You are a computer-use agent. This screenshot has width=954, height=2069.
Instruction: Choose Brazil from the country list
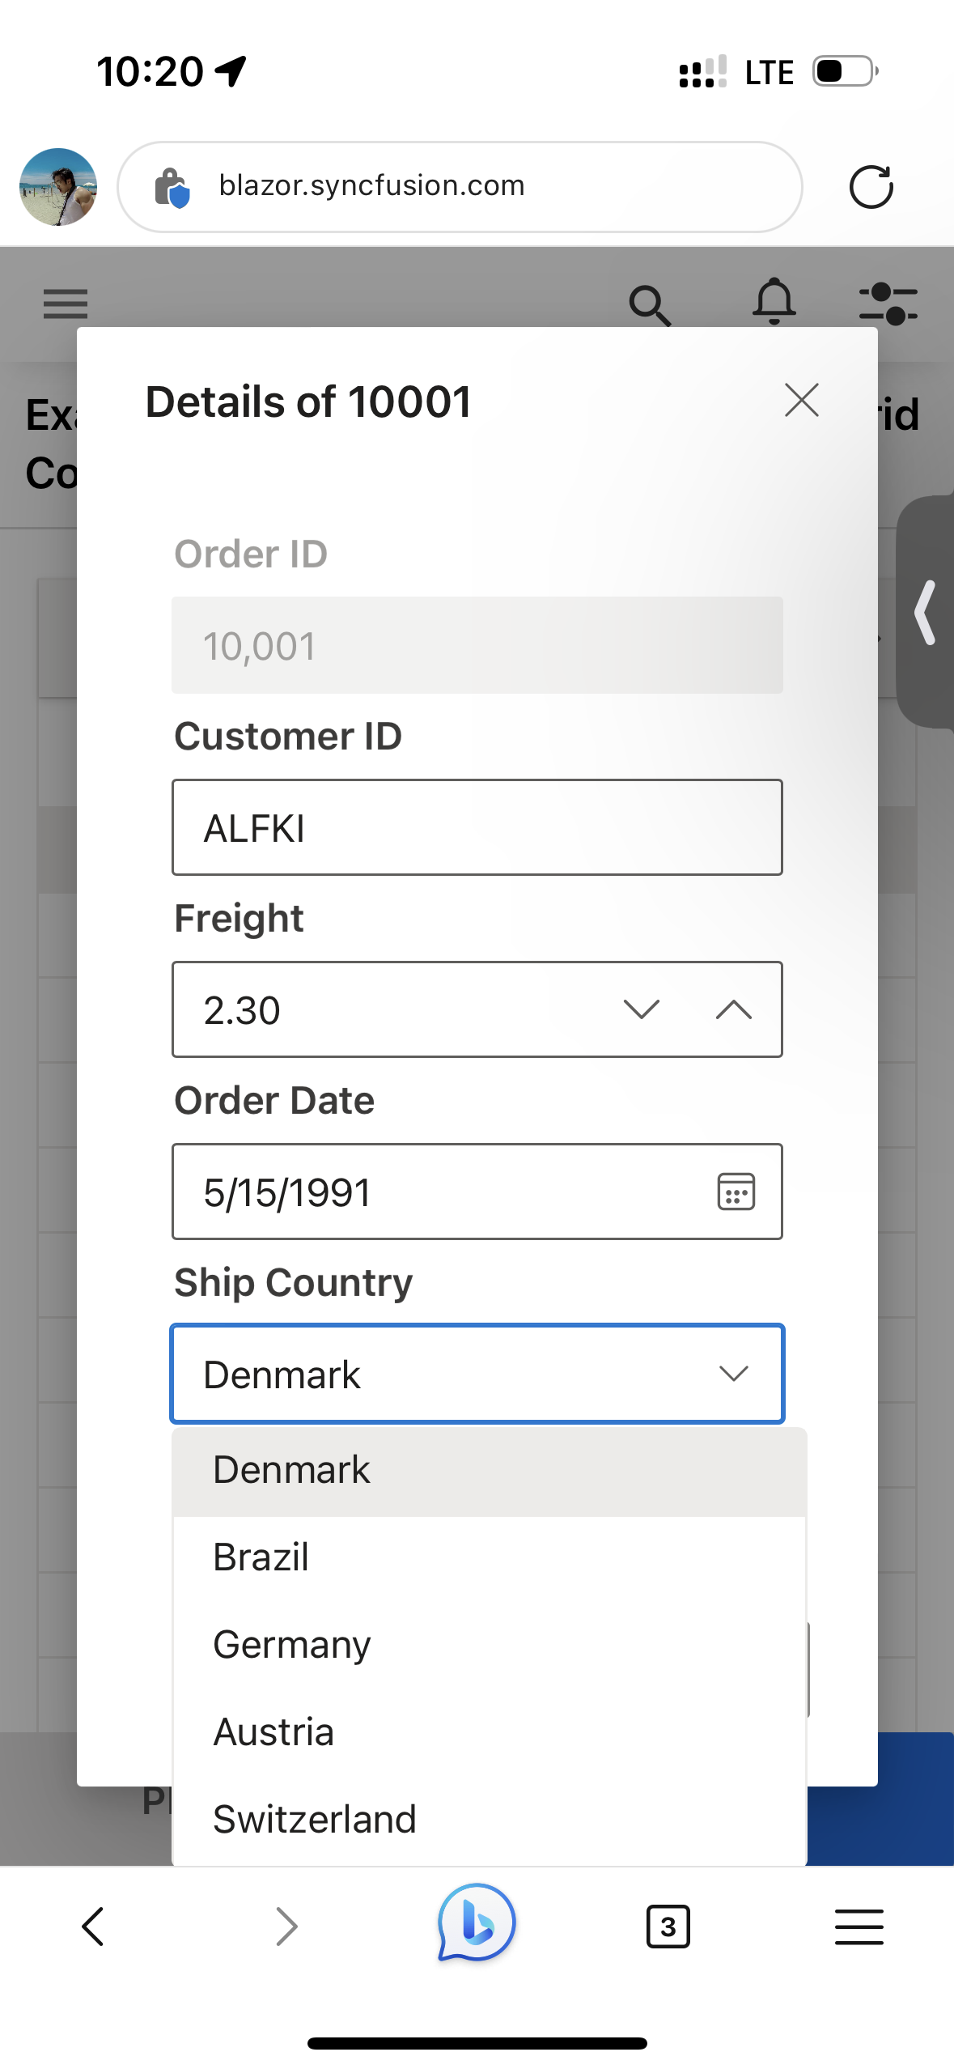coord(261,1557)
